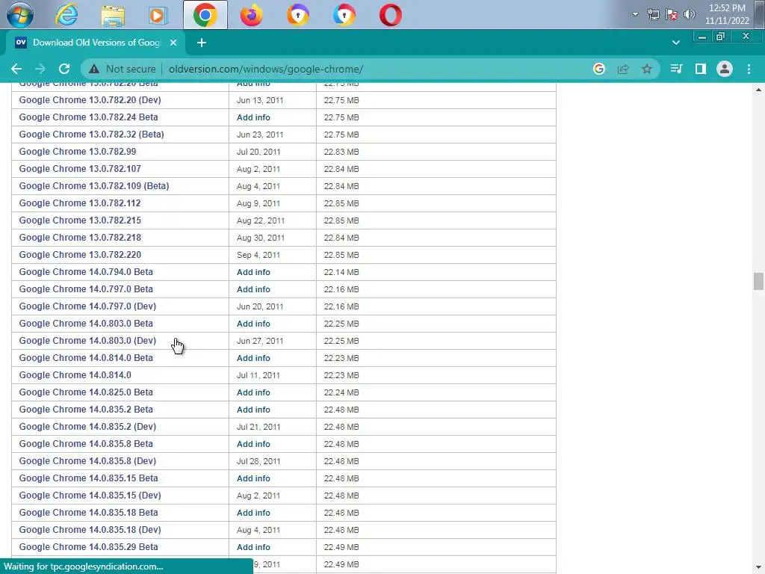Show hidden system tray icons
Image resolution: width=765 pixels, height=574 pixels.
pyautogui.click(x=635, y=15)
